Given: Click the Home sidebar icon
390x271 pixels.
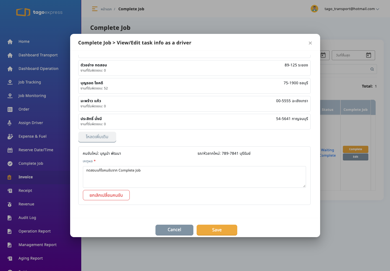Looking at the screenshot, I should (x=10, y=41).
